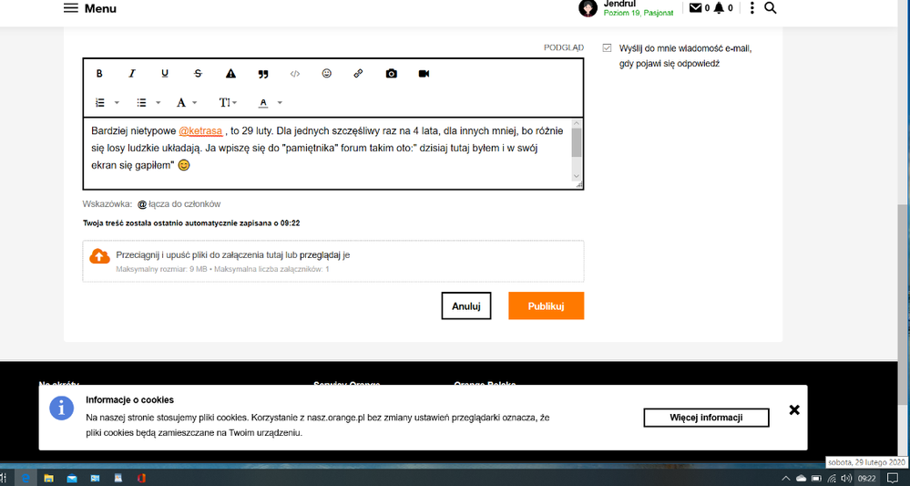Viewport: 910px width, 486px height.
Task: Show hidden system tray icons
Action: coord(786,479)
